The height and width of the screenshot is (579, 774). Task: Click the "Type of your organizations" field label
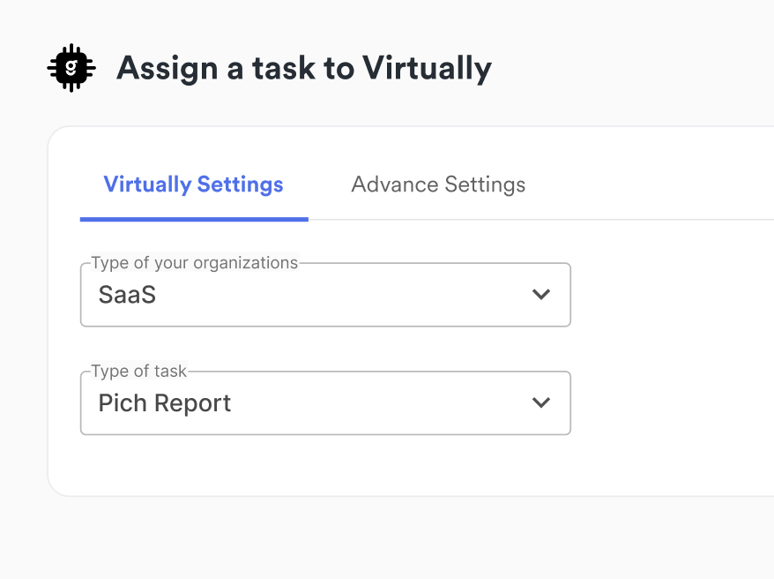pos(194,263)
